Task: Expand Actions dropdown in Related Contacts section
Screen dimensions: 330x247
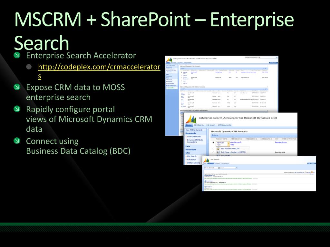Action: click(183, 89)
